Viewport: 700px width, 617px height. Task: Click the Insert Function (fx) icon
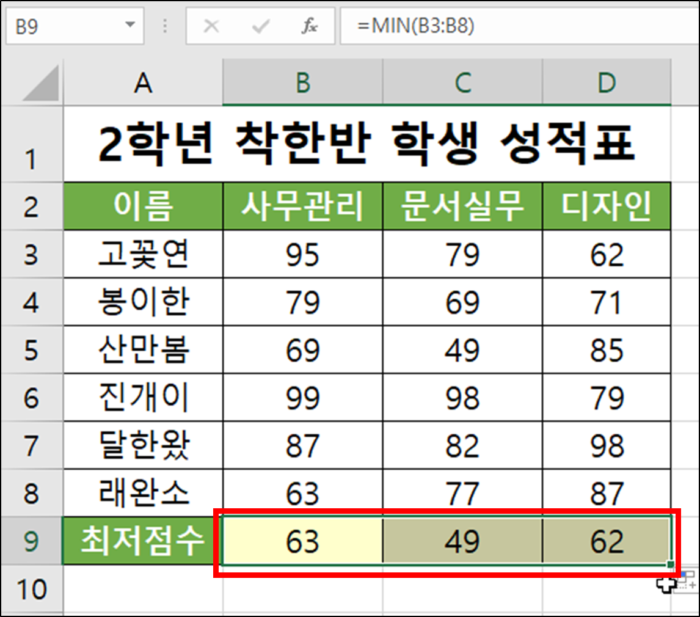click(x=309, y=26)
